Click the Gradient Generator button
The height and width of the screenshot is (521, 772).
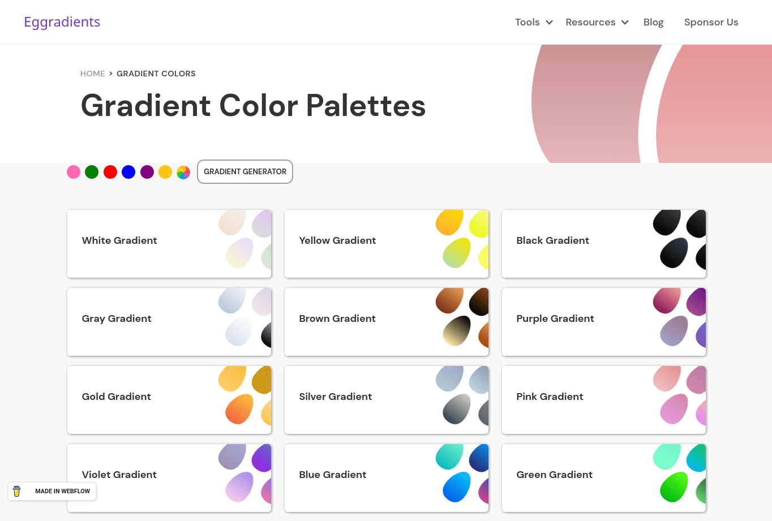[245, 172]
